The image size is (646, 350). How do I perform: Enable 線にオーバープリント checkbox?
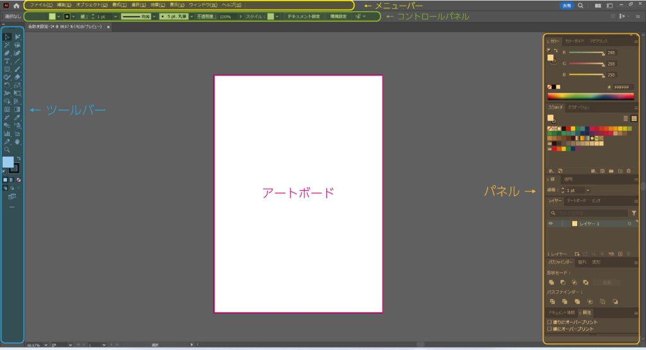click(x=549, y=329)
